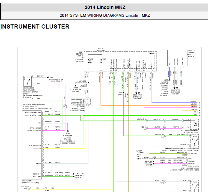Click the Low Washer Fluid Warning Indicator Switch label

(x=33, y=92)
